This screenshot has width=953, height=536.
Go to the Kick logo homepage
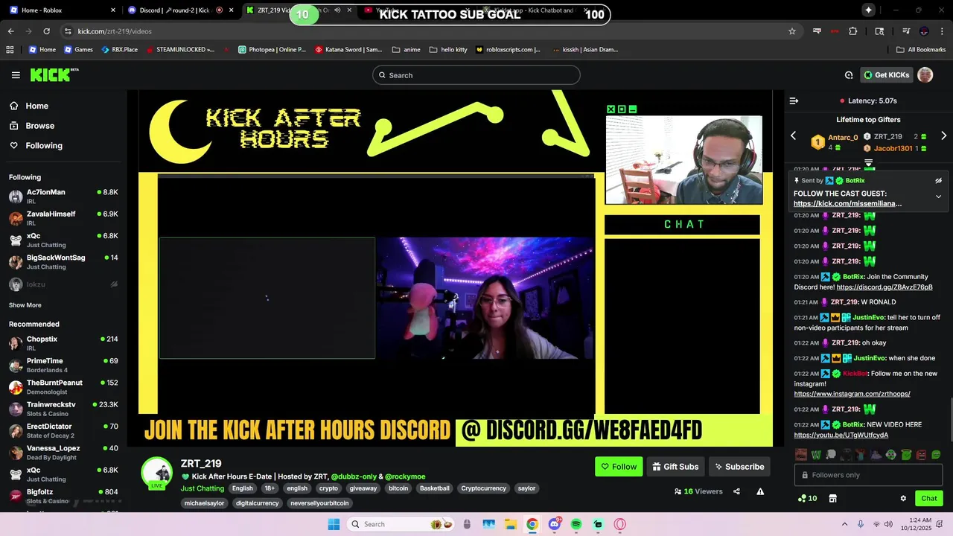[54, 74]
